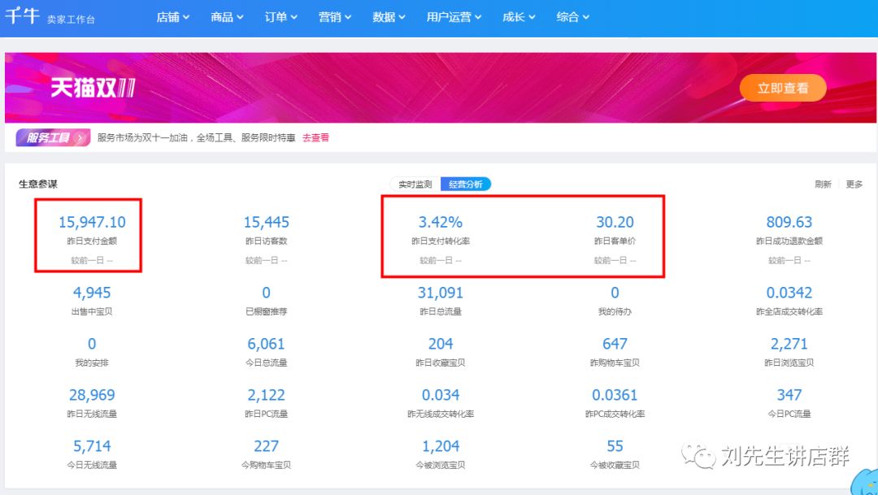The height and width of the screenshot is (495, 878).
Task: Click the 今被浏览宝贝 metric 1,204
Action: 441,446
